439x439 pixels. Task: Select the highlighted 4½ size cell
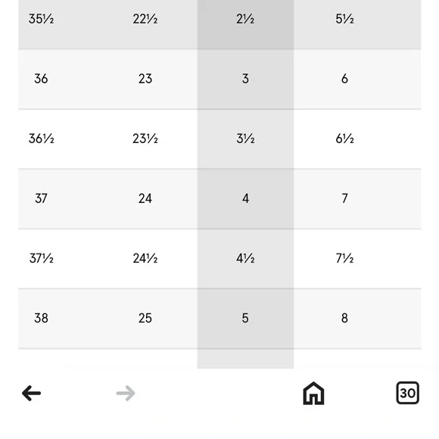tap(245, 258)
